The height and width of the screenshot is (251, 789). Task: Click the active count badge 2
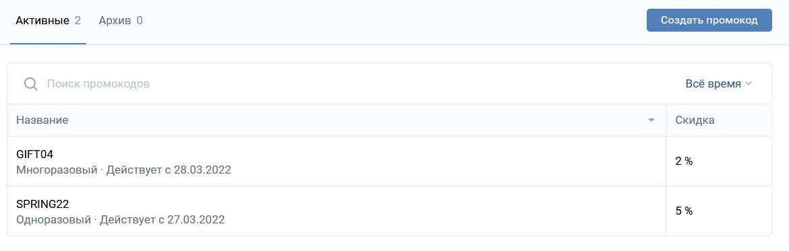[x=78, y=21]
